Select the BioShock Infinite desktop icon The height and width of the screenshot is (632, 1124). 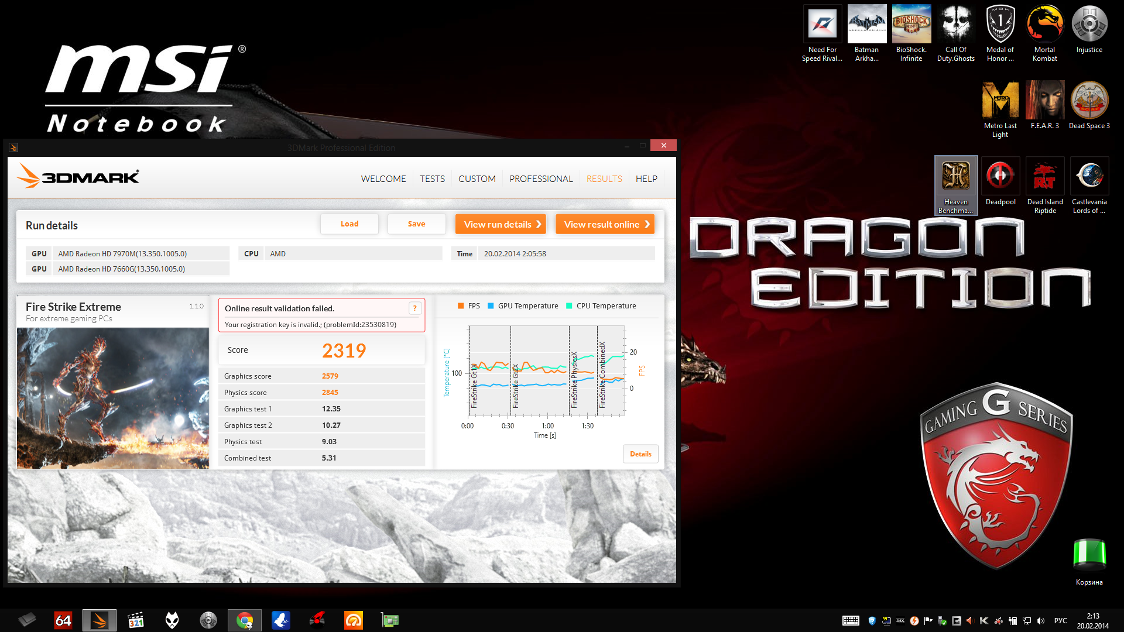click(911, 34)
